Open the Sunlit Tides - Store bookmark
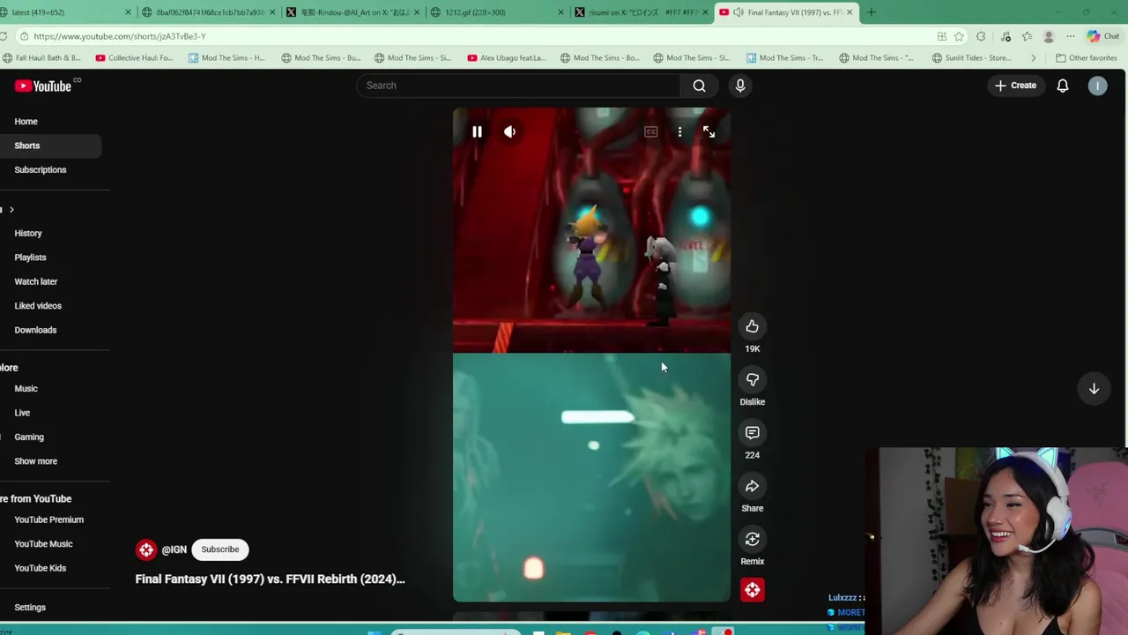 pyautogui.click(x=971, y=58)
